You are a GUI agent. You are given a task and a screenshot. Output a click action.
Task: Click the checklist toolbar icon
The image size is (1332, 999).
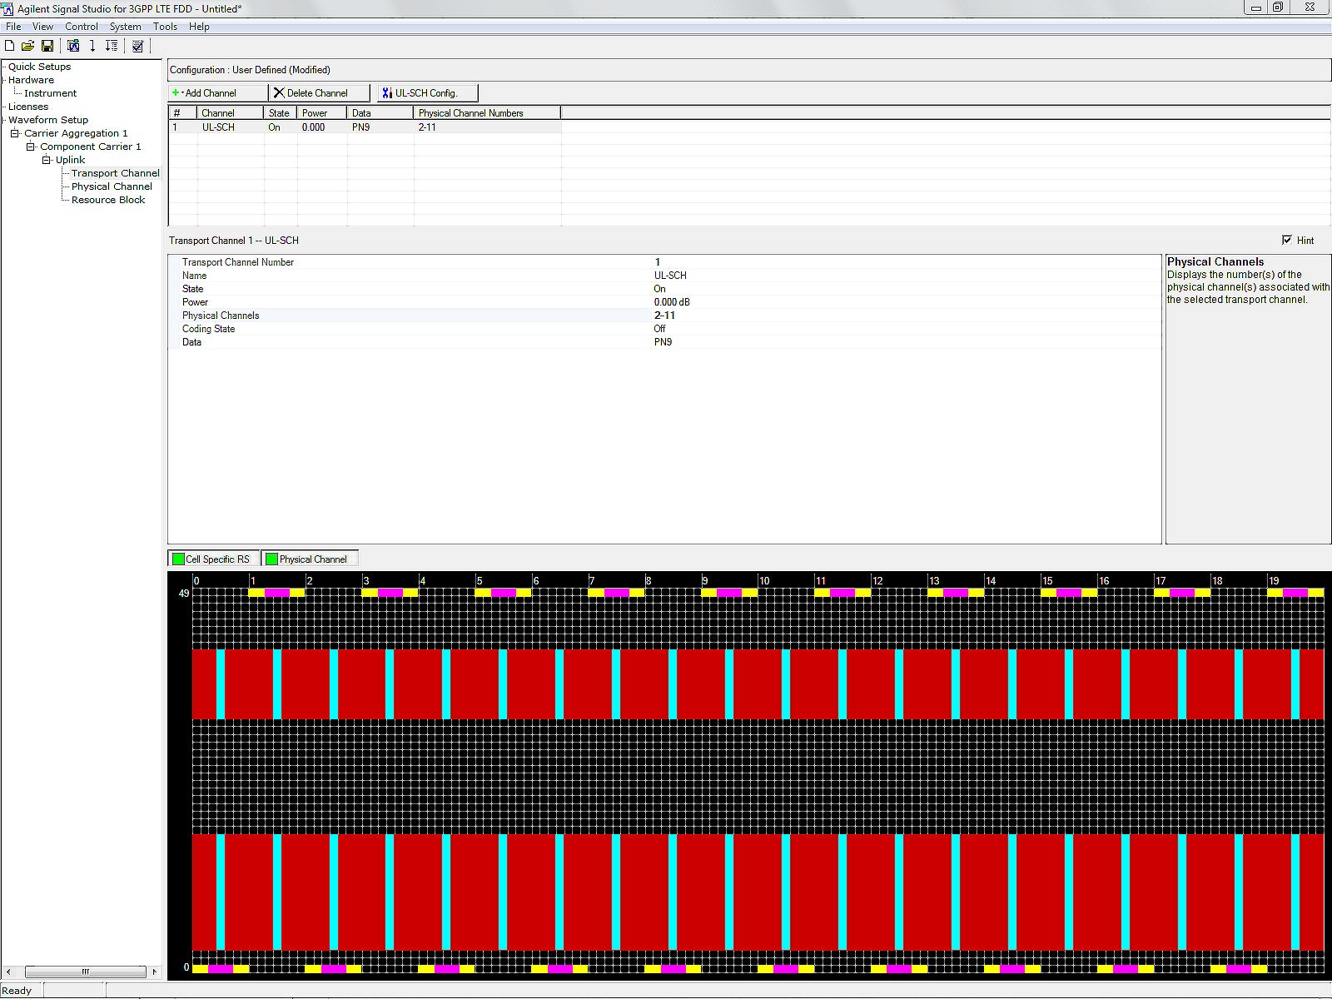point(137,46)
